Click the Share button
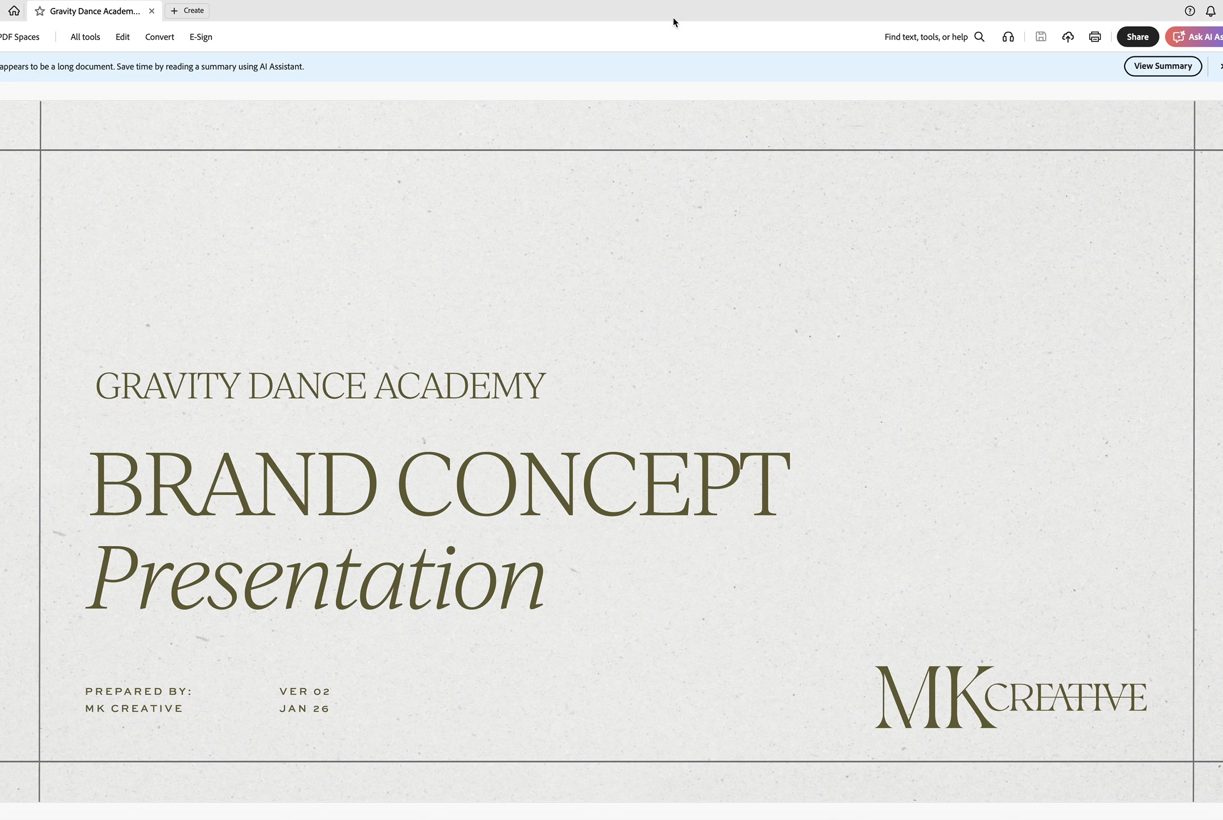 (x=1138, y=37)
